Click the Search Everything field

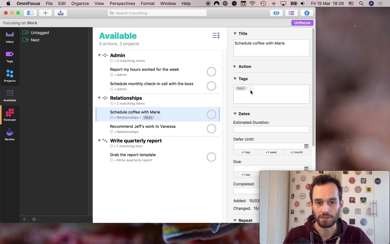pos(157,13)
